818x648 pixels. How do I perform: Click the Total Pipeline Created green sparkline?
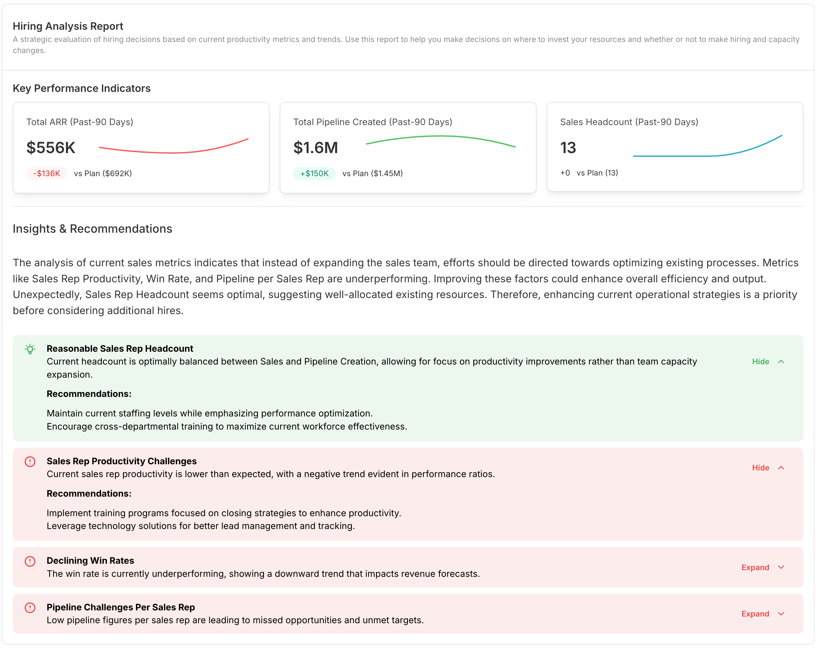(441, 141)
